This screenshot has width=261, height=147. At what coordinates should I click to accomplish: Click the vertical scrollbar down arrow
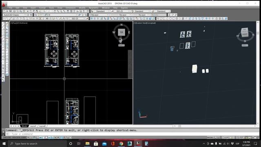[258, 123]
